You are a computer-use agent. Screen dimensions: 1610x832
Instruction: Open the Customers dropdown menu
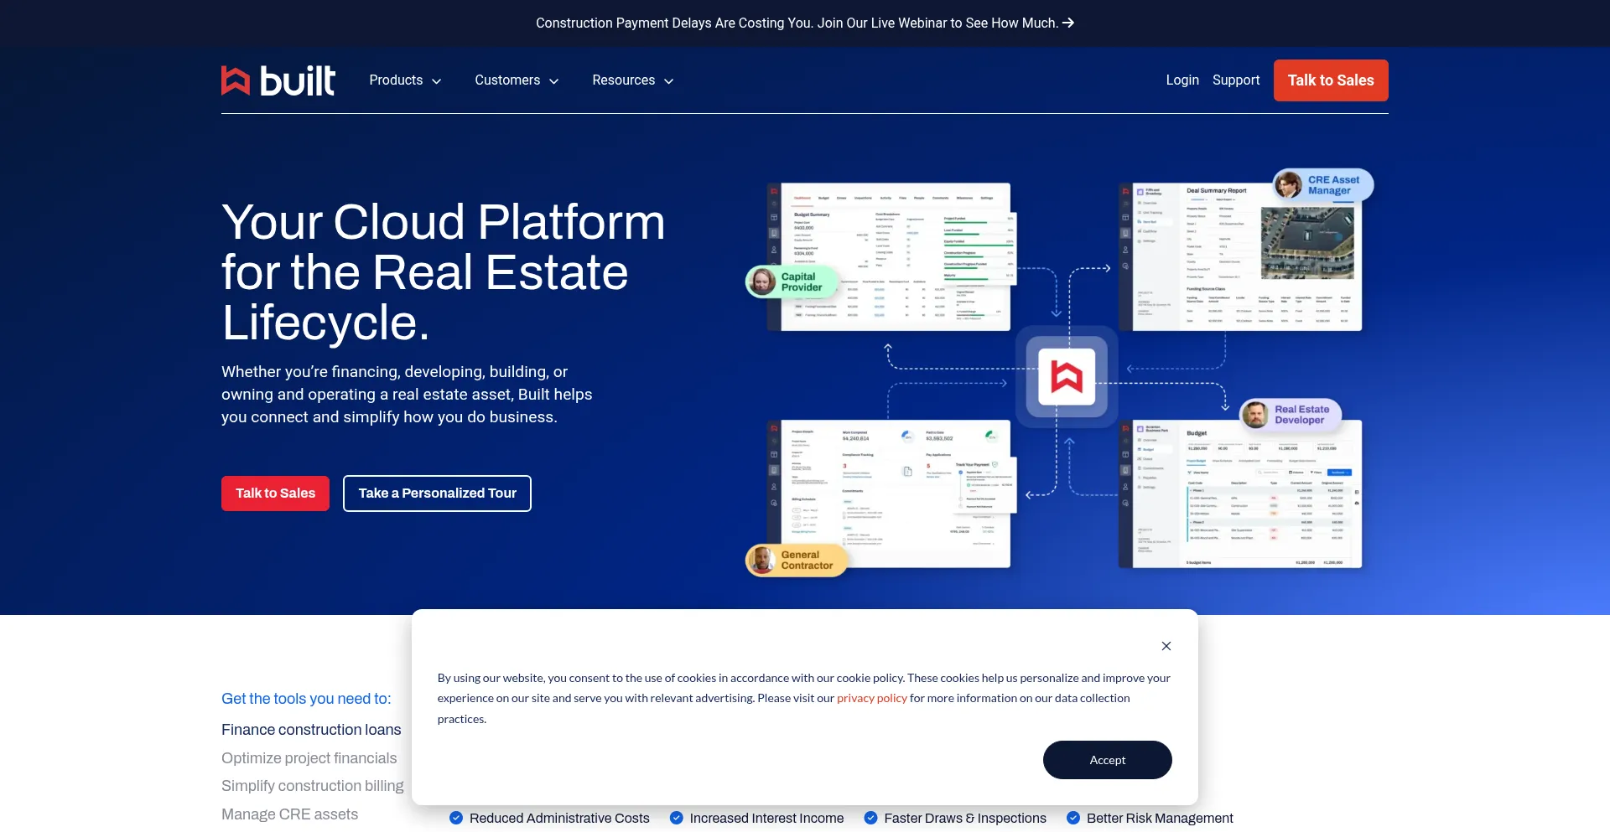point(517,80)
